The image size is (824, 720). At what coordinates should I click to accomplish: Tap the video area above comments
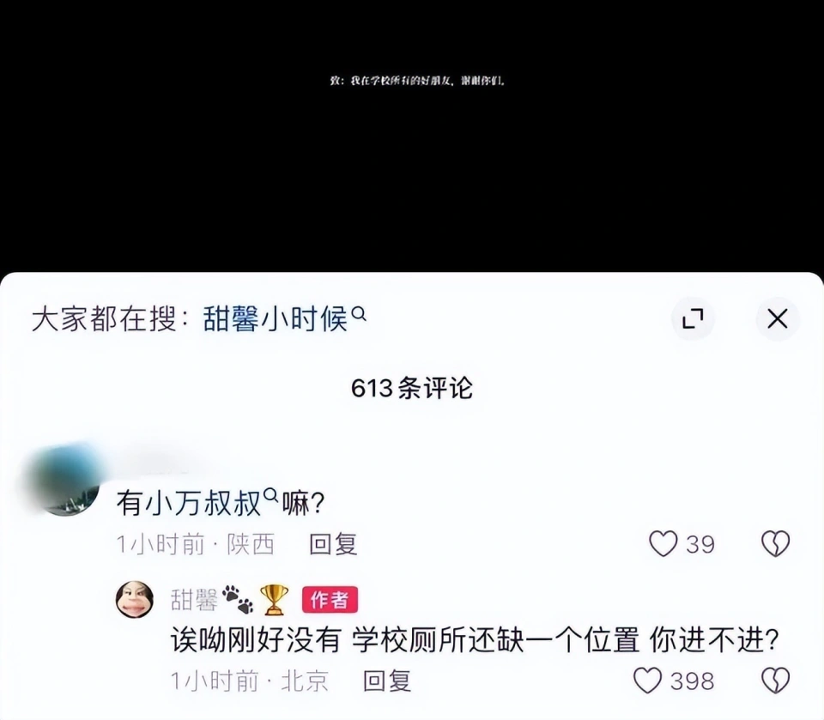(x=412, y=136)
